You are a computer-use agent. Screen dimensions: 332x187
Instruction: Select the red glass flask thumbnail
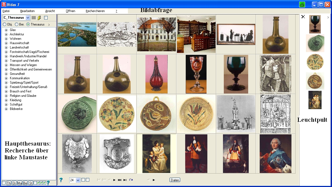tap(156, 74)
